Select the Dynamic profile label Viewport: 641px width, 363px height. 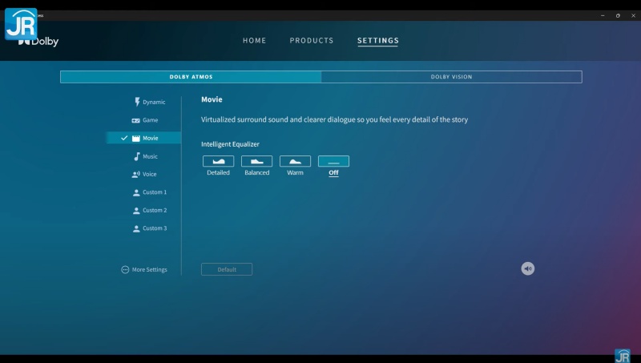click(154, 103)
